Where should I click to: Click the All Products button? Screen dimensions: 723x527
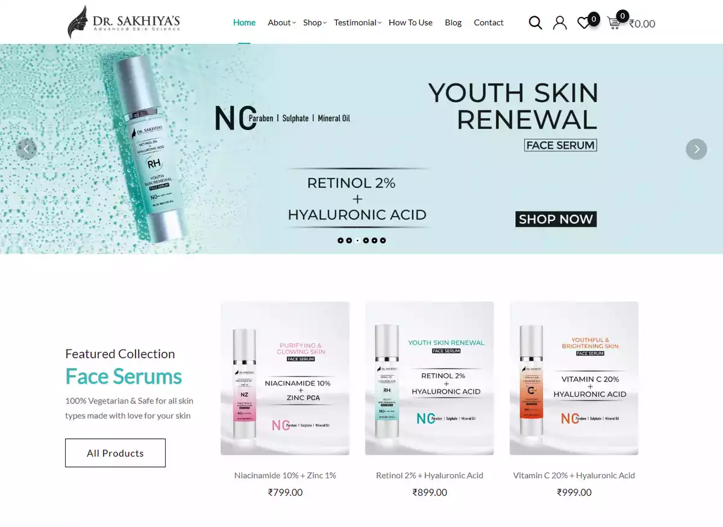pos(115,453)
